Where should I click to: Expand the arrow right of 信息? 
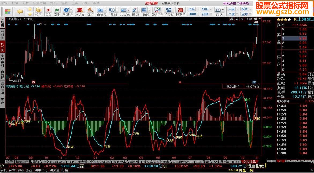[x=260, y=19]
